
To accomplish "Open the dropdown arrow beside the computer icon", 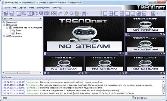I will (x=87, y=13).
